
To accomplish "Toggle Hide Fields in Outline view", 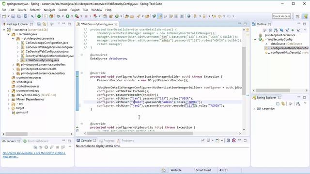I will [281, 30].
